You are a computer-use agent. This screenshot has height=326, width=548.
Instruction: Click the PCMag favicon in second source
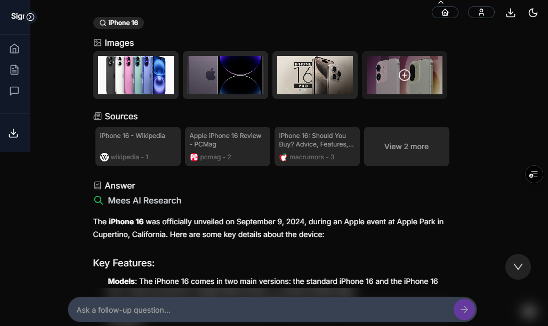tap(194, 157)
